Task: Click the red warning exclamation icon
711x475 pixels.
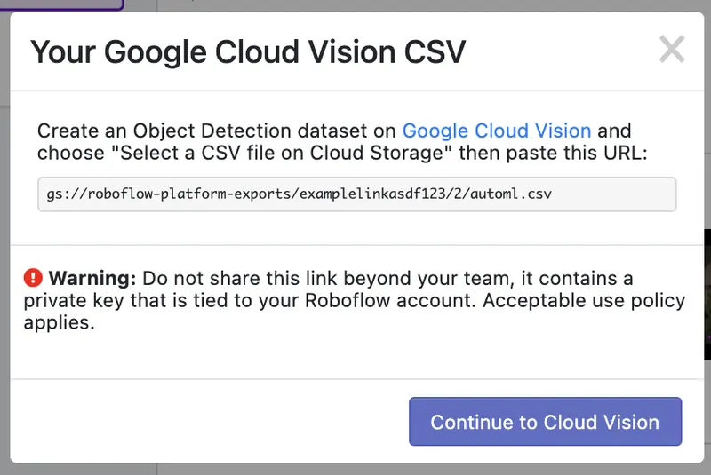Action: pos(33,278)
